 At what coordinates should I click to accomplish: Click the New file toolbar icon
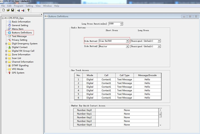click(x=3, y=10)
